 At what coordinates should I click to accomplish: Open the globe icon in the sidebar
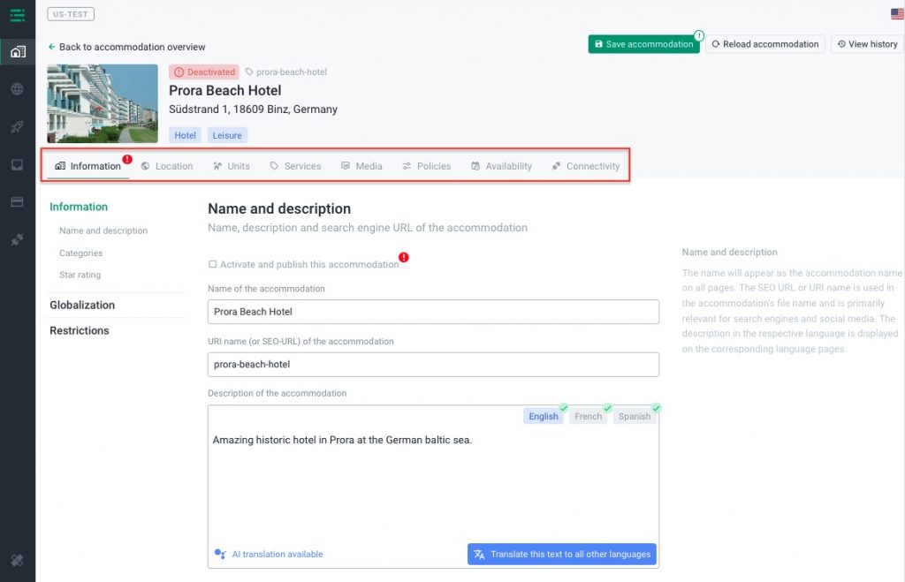(x=18, y=89)
